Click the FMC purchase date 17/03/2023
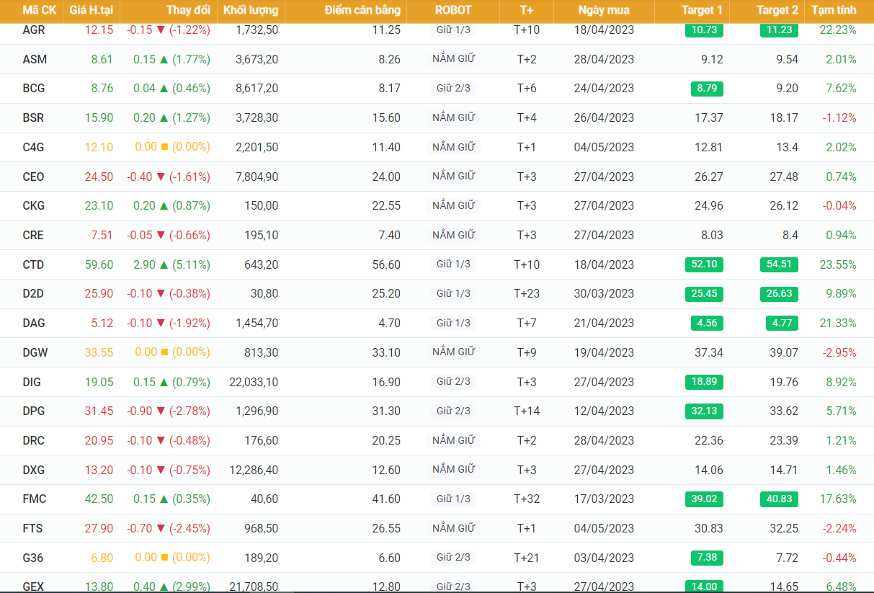The image size is (874, 593). coord(604,499)
